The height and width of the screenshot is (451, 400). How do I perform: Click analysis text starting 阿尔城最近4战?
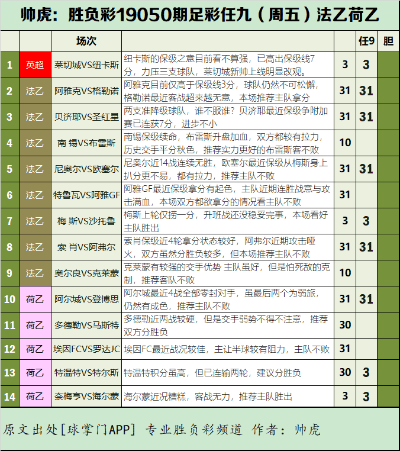pos(221,299)
